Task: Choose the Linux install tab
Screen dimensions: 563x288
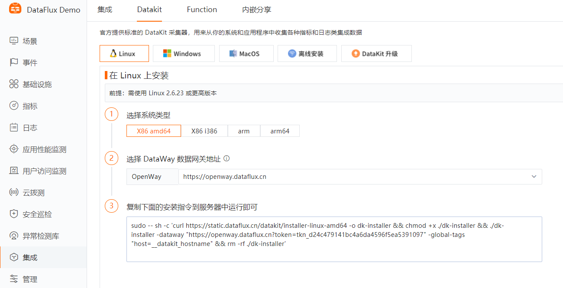Action: point(124,54)
